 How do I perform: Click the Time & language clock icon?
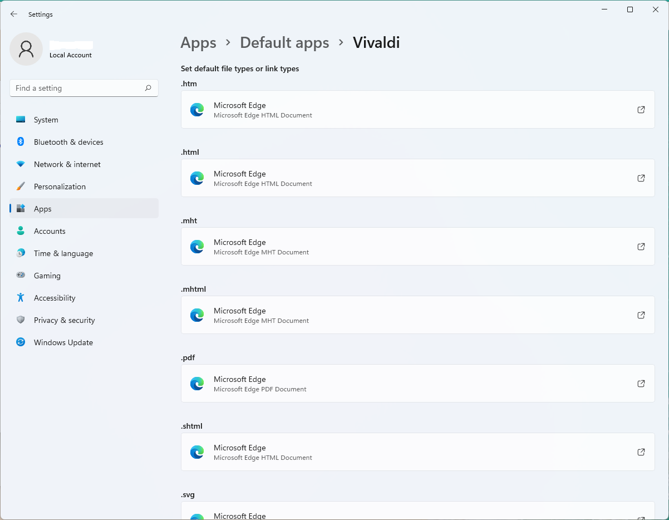(21, 253)
